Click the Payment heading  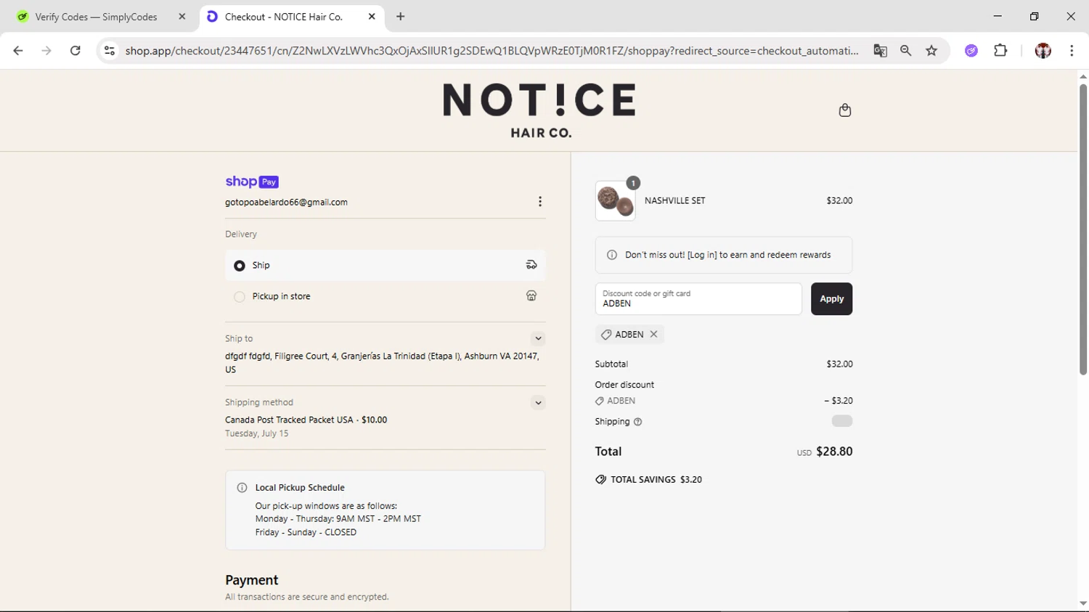point(251,580)
